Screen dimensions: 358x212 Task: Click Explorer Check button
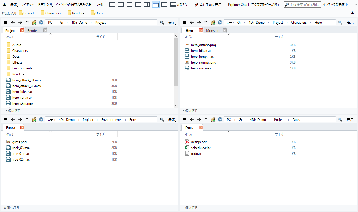coord(253,4)
